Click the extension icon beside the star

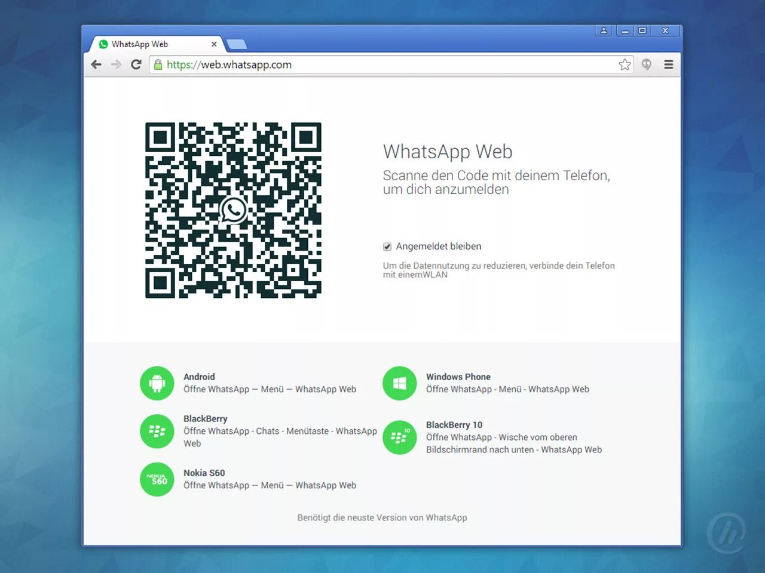click(646, 64)
